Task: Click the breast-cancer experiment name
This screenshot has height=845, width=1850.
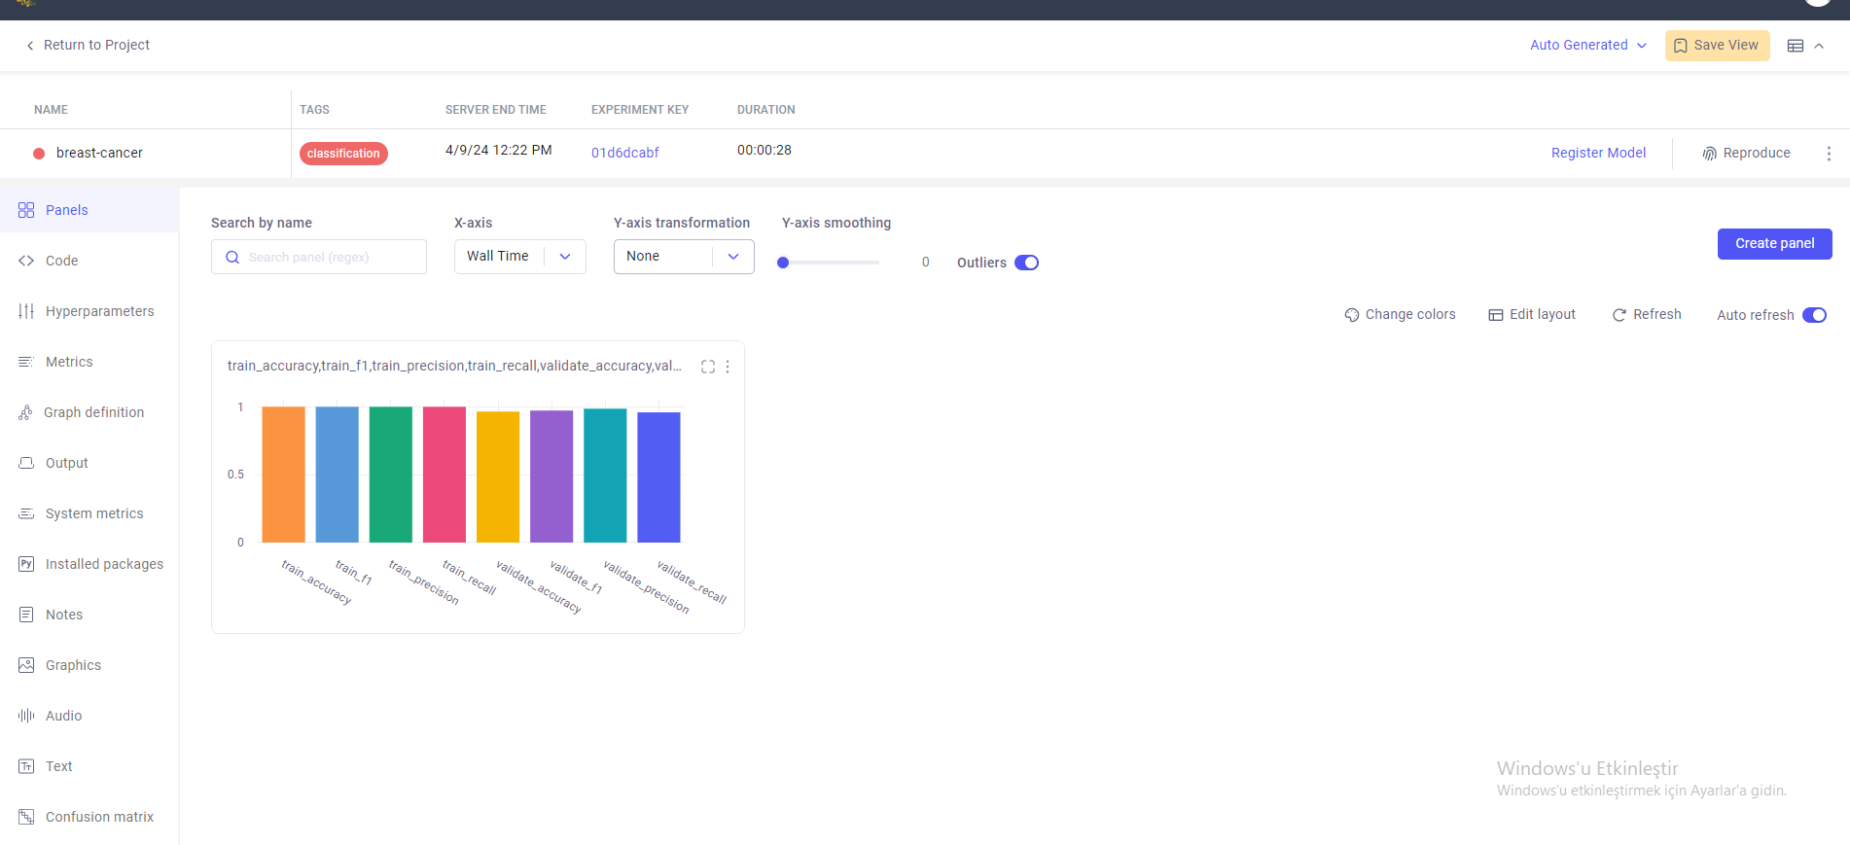Action: pyautogui.click(x=99, y=154)
